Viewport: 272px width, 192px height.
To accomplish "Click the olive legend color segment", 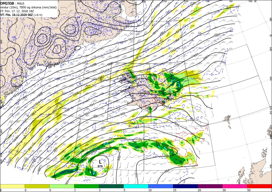I will [37, 186].
